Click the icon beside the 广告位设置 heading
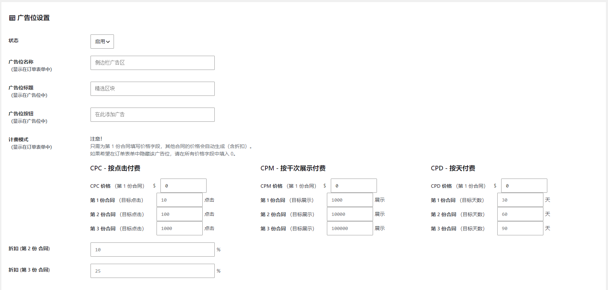 pos(12,18)
